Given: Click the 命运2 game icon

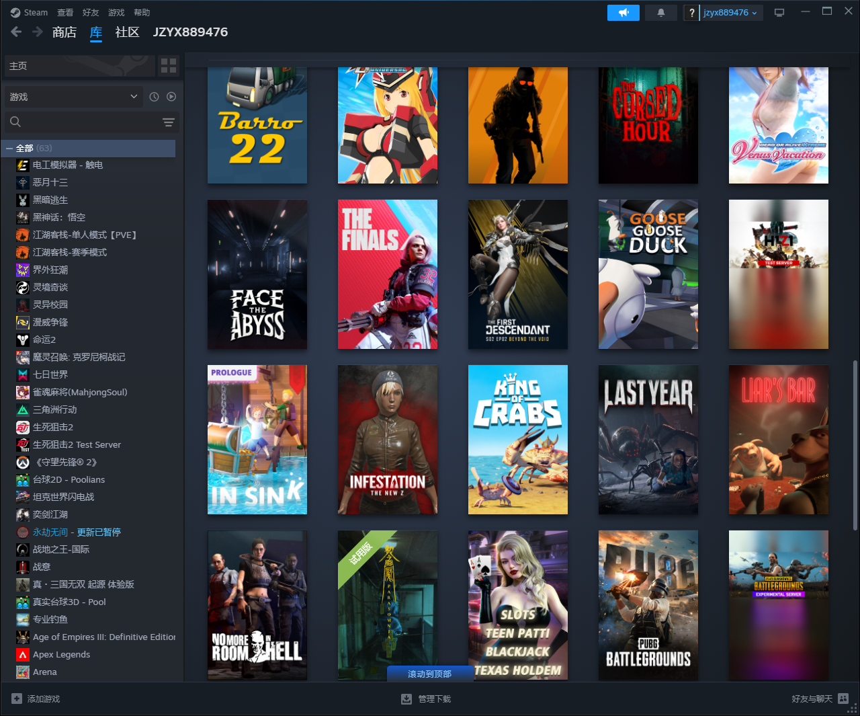Looking at the screenshot, I should 23,340.
